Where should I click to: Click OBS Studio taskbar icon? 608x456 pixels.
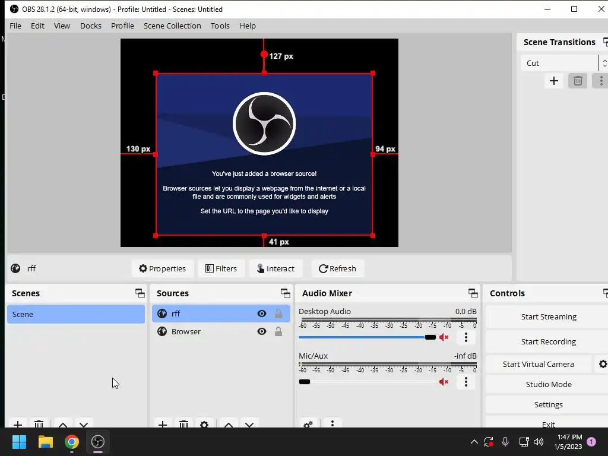click(98, 442)
